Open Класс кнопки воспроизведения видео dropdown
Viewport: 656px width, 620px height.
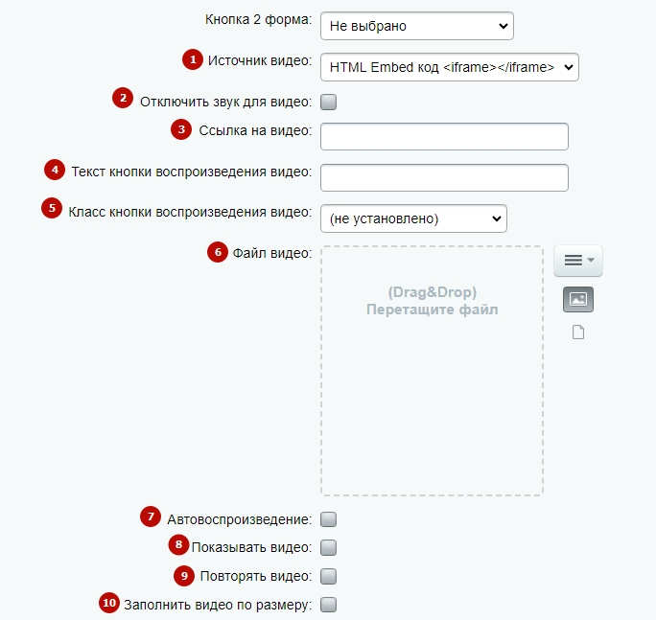[x=413, y=218]
